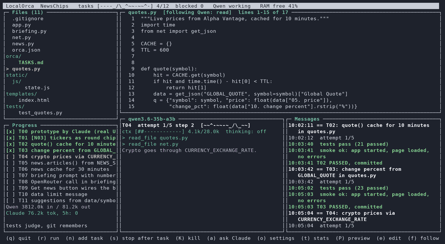Open TASKS.md under orca/
445x244 pixels.
31,62
